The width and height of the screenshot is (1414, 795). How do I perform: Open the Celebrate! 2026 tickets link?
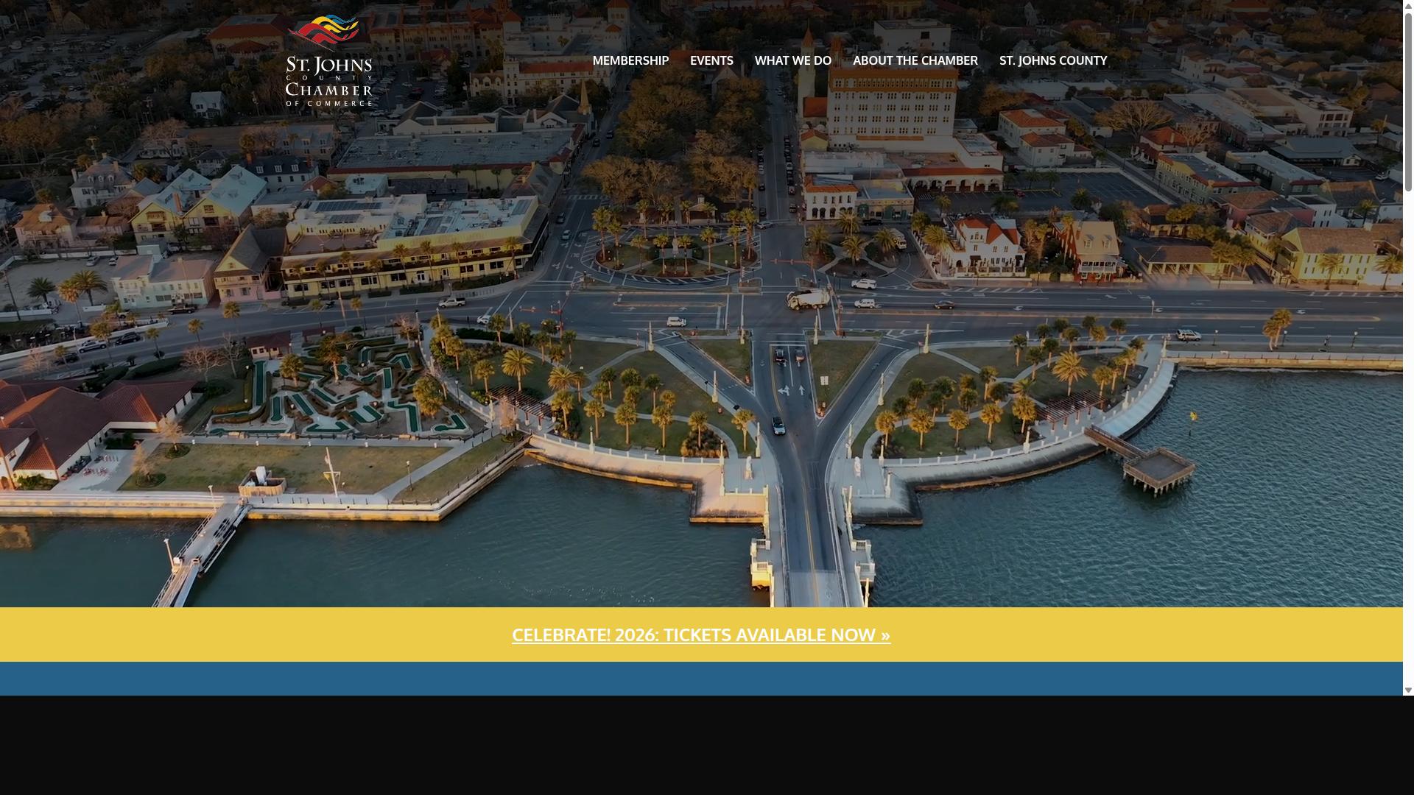click(701, 635)
